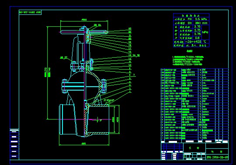Select the -28~+425 temperature range value

coord(193,42)
